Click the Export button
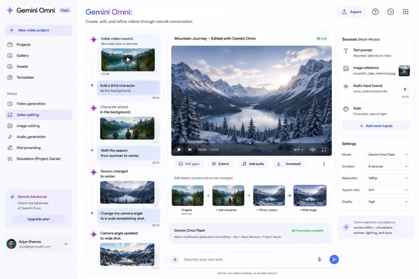Screen dimensions: 419x279 point(351,12)
